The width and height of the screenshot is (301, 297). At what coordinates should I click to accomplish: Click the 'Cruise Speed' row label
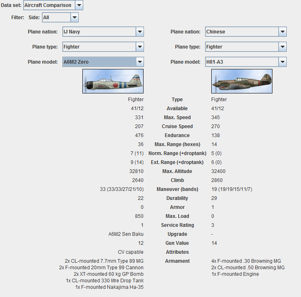177,126
